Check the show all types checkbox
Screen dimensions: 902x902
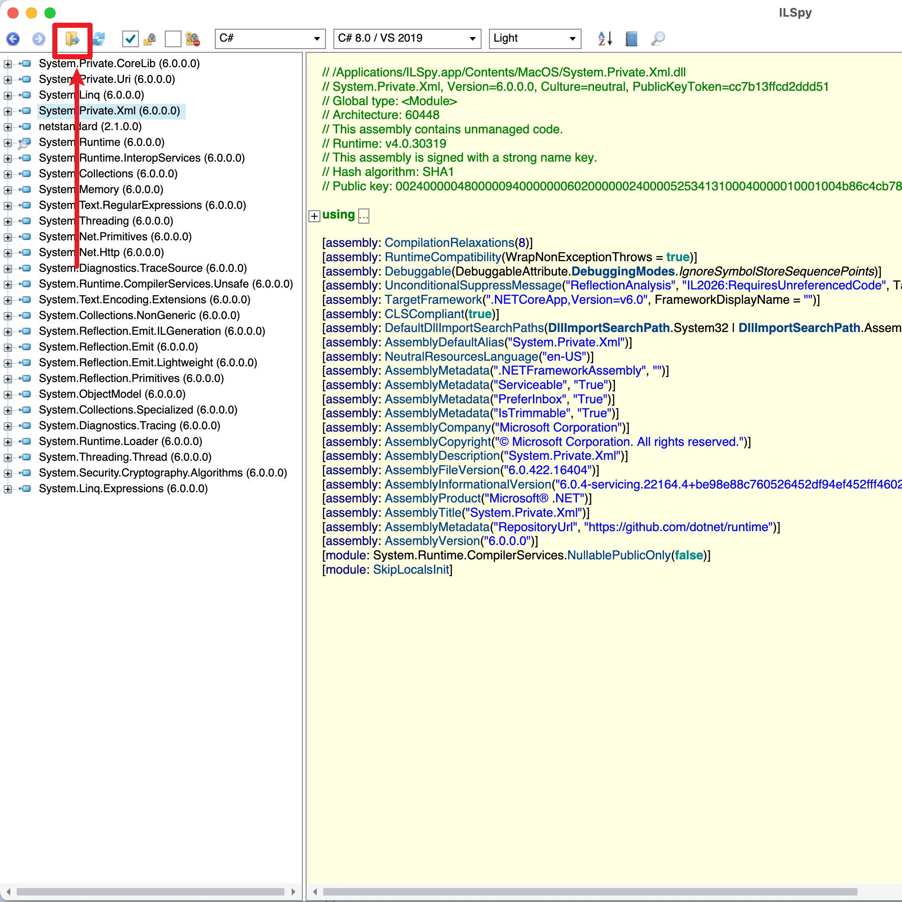pyautogui.click(x=173, y=38)
